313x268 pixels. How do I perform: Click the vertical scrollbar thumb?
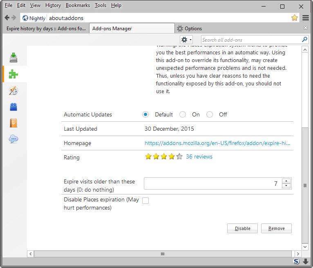tap(305, 185)
